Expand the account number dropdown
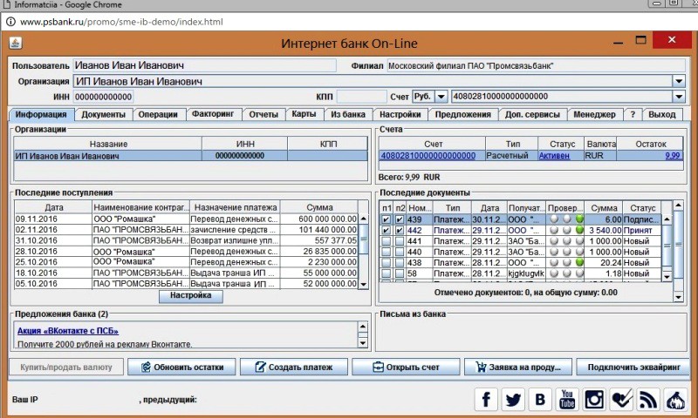The height and width of the screenshot is (418, 698). pyautogui.click(x=679, y=97)
